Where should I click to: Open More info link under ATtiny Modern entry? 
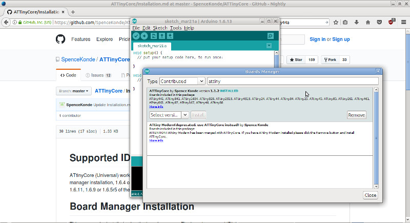[156, 140]
